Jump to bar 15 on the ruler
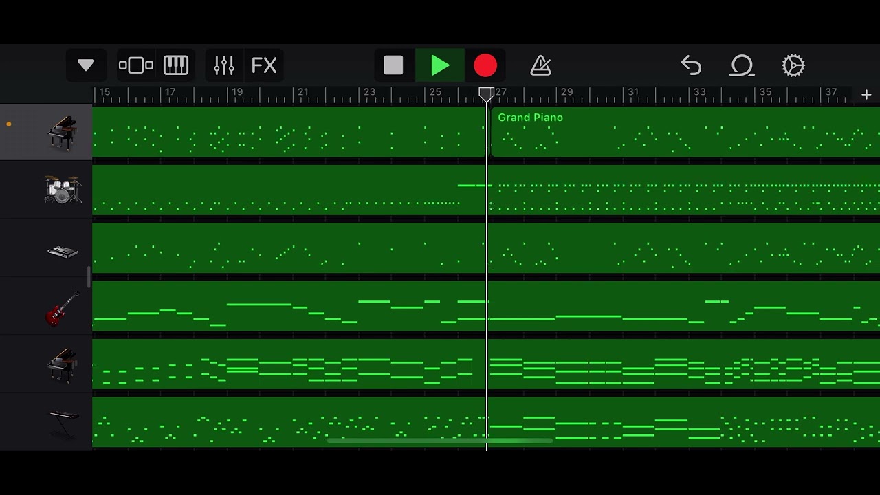This screenshot has width=880, height=495. (x=104, y=91)
